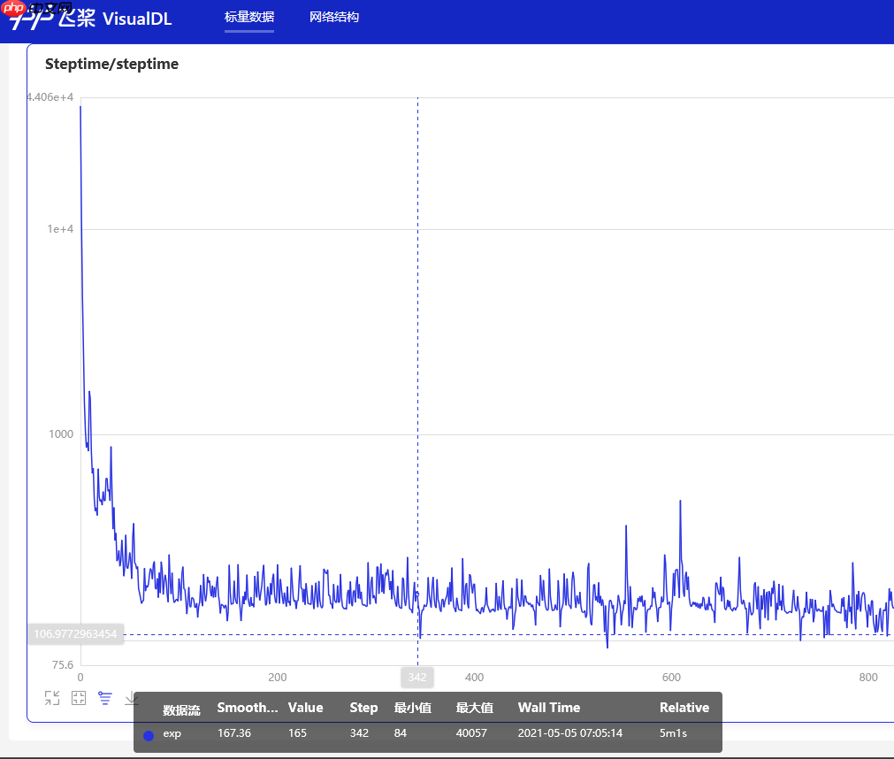Click the Wall Time column header
Screen dimensions: 894x759
click(548, 708)
